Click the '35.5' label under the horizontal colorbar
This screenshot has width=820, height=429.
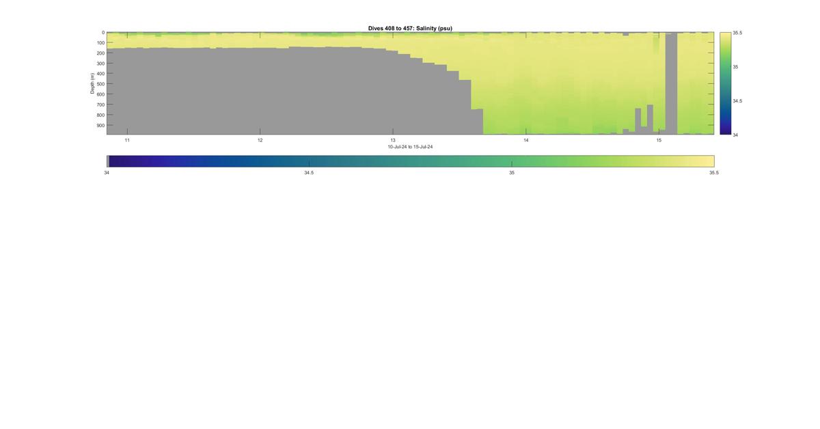point(713,173)
